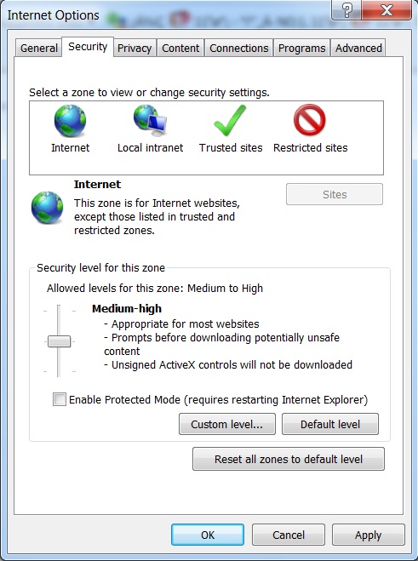Select the Local intranet zone icon

(x=150, y=121)
